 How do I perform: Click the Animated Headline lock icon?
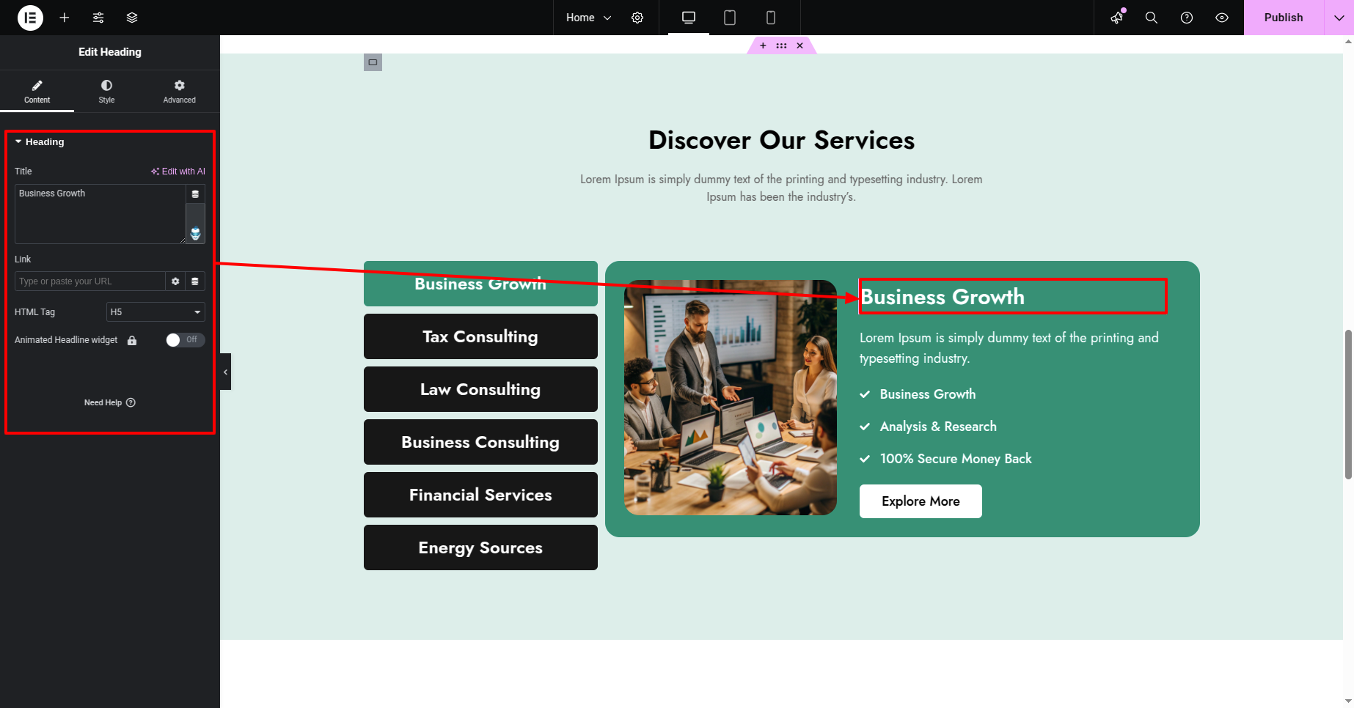click(x=132, y=340)
